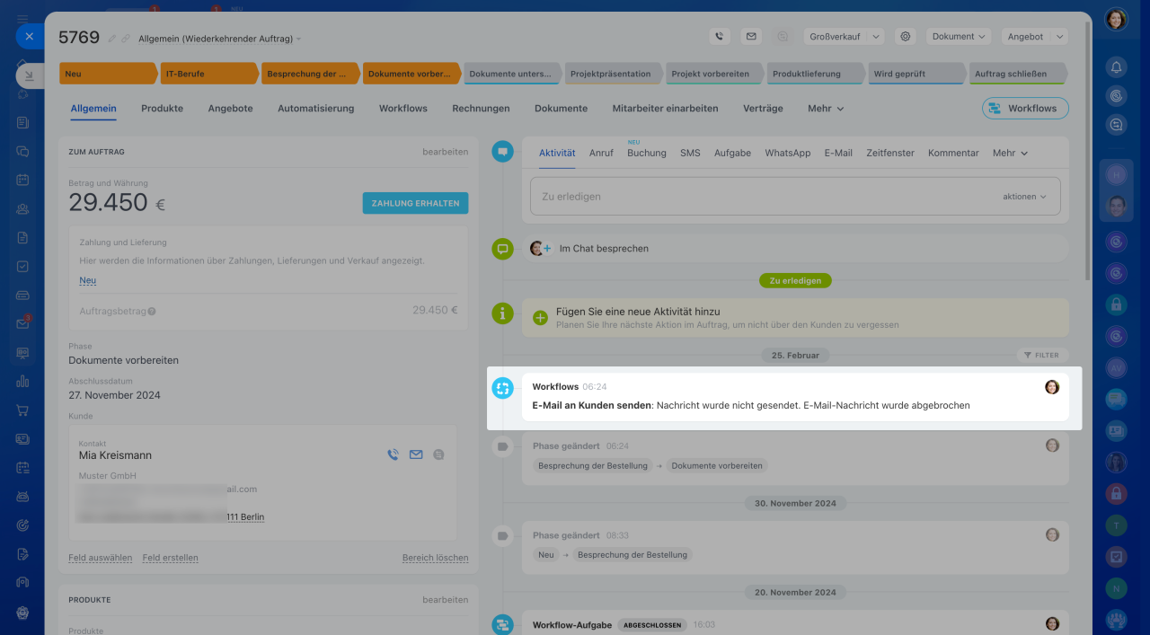The image size is (1150, 635).
Task: Click the pencil icon to edit title 5769
Action: (112, 39)
